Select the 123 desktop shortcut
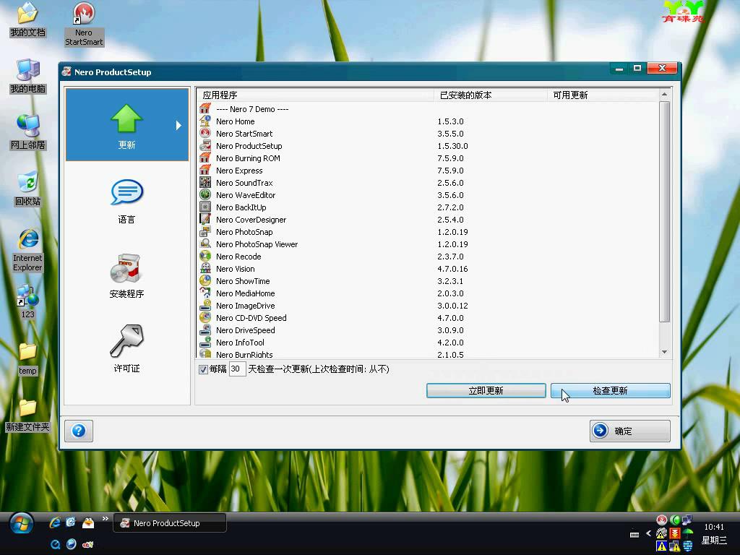 (28, 301)
